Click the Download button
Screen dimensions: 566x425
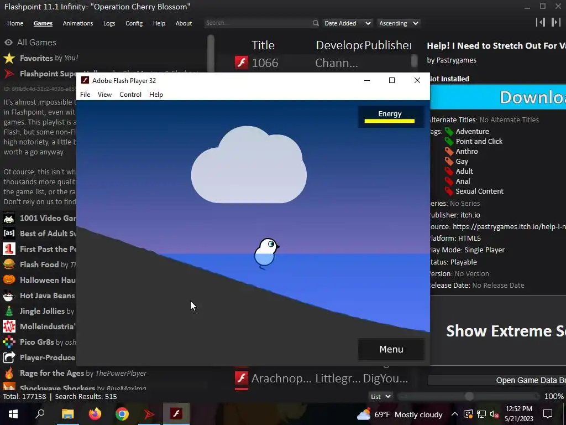498,97
